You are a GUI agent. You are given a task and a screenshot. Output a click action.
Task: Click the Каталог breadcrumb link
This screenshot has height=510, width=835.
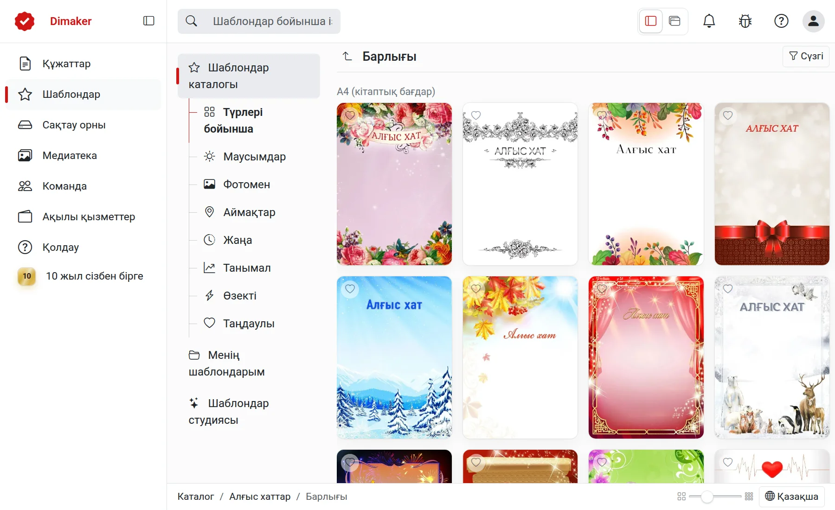click(x=196, y=497)
